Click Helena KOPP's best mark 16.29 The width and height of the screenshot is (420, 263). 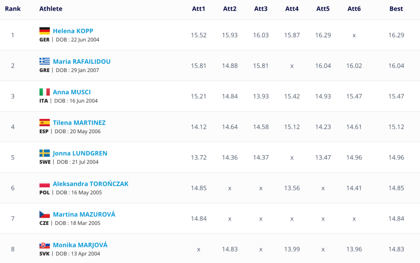(396, 35)
